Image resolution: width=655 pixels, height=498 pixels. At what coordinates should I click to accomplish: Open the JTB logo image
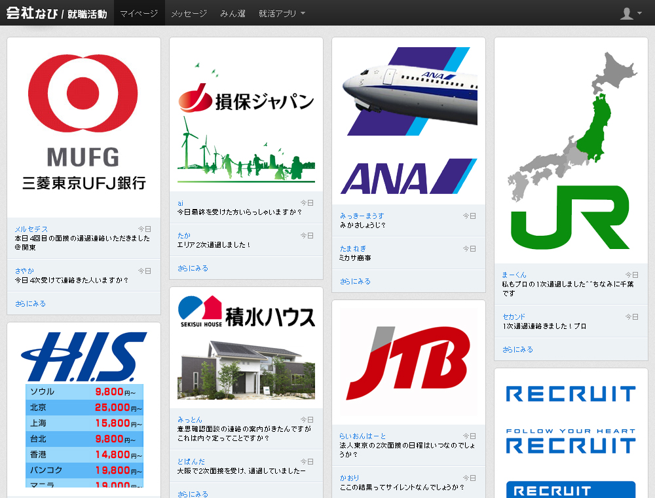pyautogui.click(x=409, y=362)
